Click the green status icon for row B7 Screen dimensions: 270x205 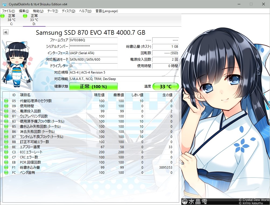pos(6,137)
